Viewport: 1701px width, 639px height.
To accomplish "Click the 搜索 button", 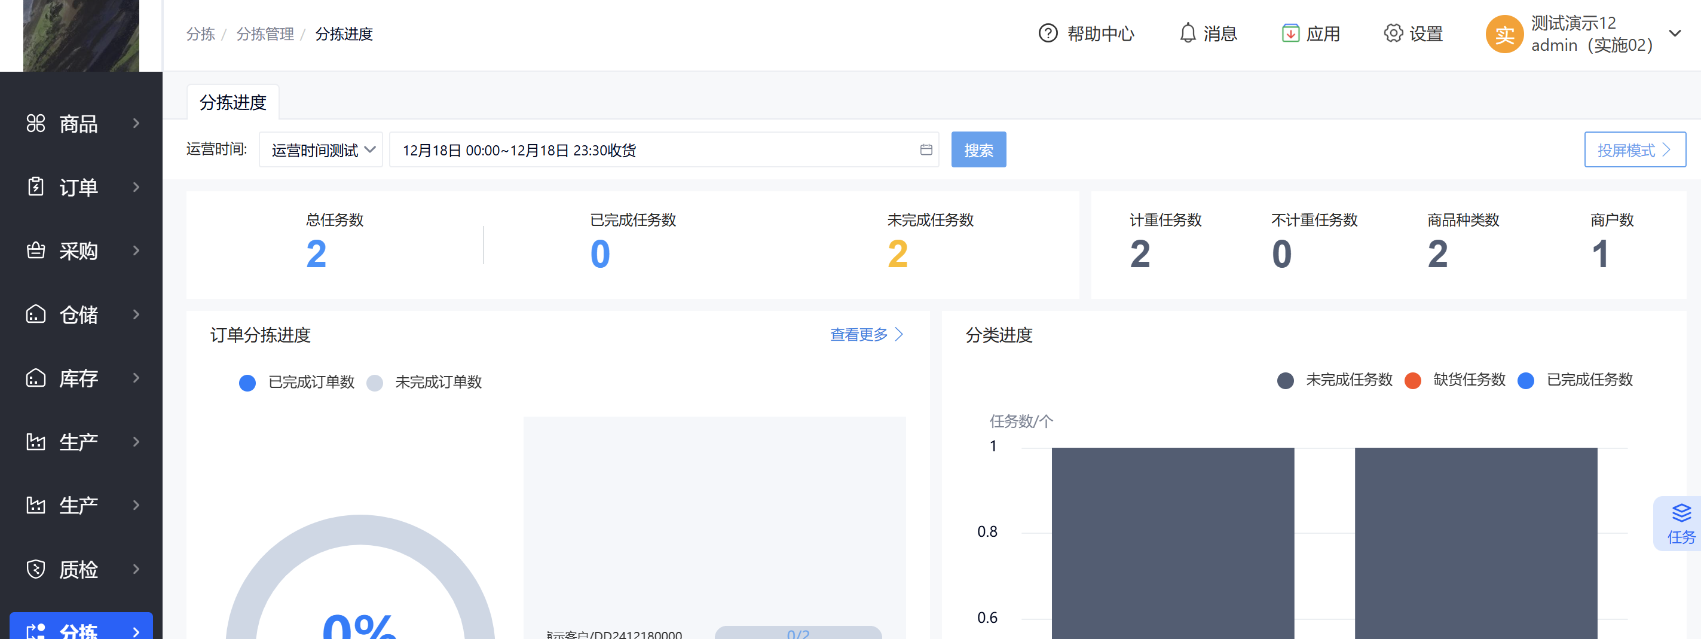I will [978, 150].
